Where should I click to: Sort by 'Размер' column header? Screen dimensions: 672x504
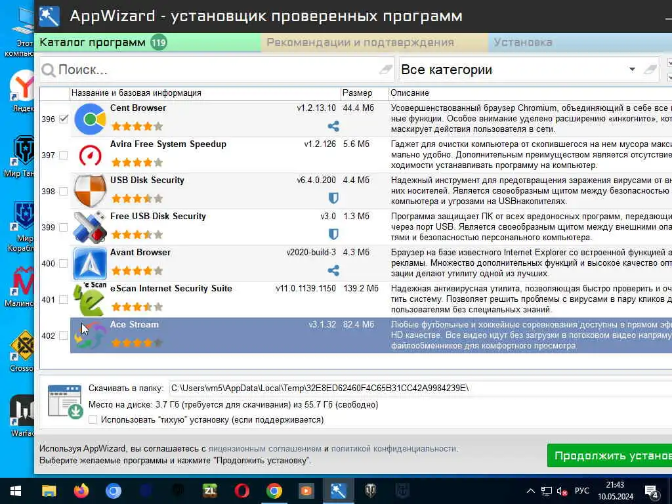pos(365,93)
